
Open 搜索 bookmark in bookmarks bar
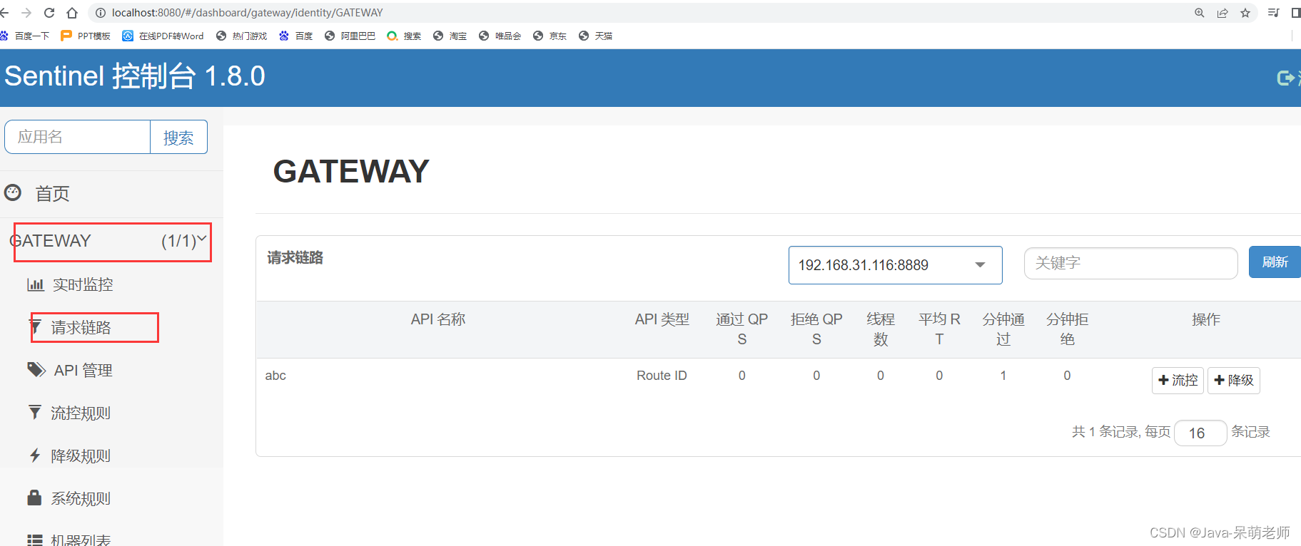click(404, 36)
